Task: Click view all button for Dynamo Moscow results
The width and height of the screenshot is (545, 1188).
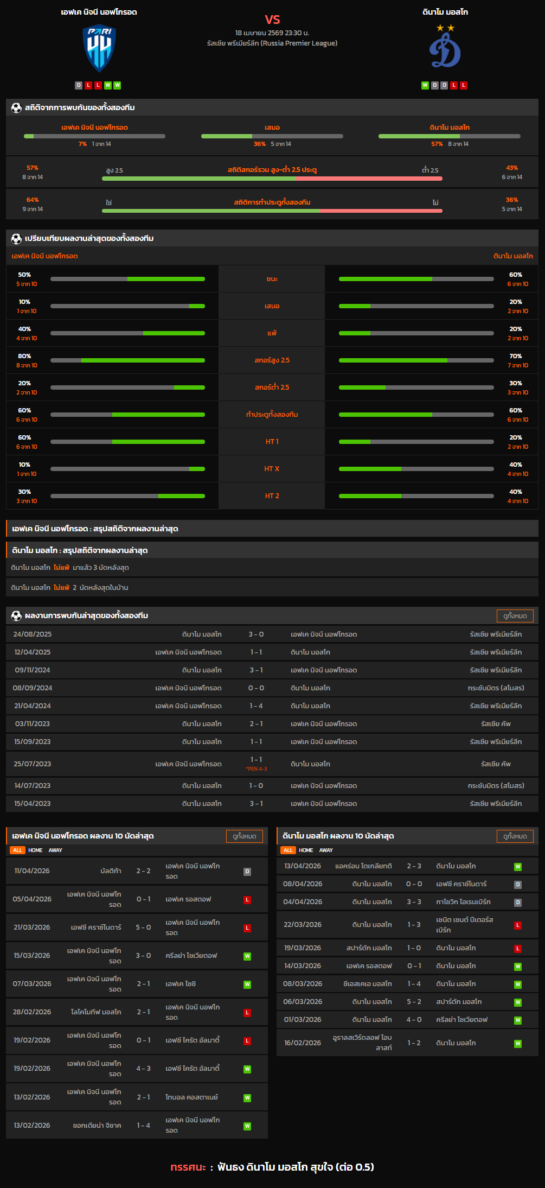Action: coord(515,836)
